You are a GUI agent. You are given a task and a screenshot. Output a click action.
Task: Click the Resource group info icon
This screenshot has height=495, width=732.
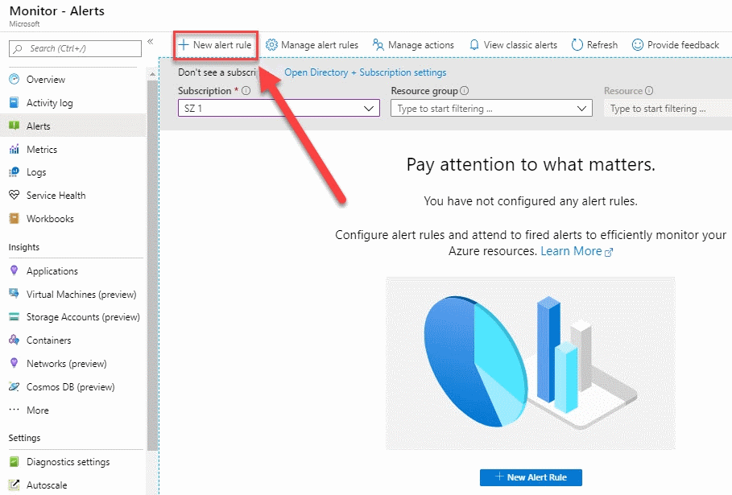point(464,90)
